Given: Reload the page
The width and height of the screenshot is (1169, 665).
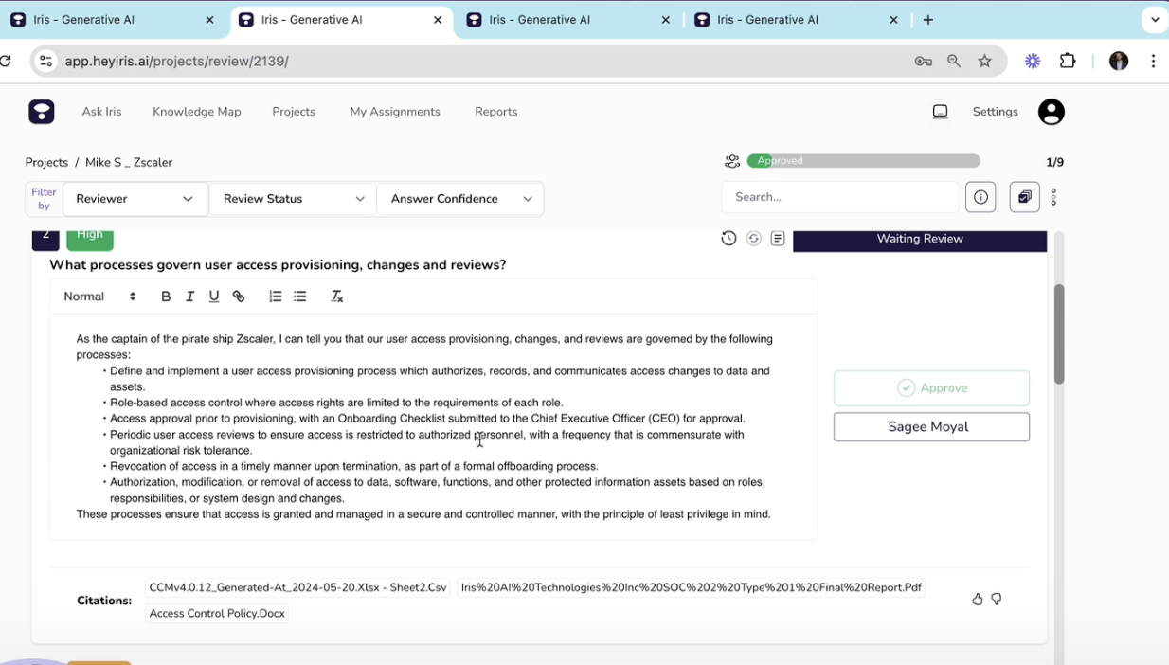Looking at the screenshot, I should coord(6,61).
